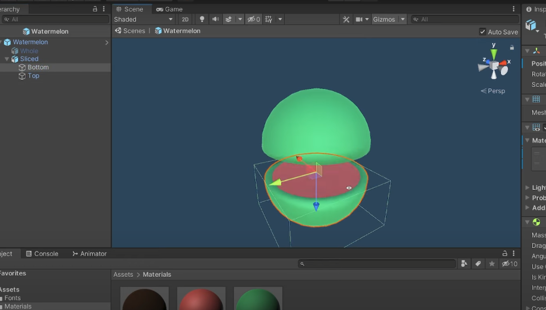The width and height of the screenshot is (546, 310).
Task: Collapse the Rigidbody component in Inspector
Action: pos(527,222)
